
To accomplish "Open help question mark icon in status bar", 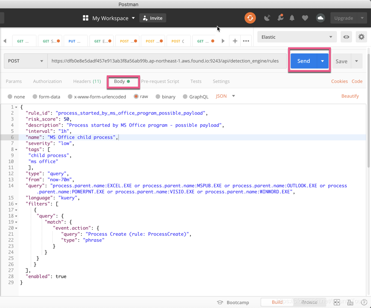I will [x=364, y=302].
